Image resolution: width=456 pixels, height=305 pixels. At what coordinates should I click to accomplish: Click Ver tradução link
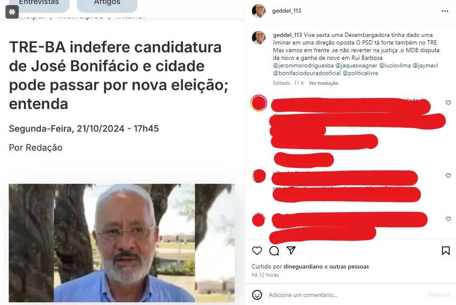pos(323,83)
